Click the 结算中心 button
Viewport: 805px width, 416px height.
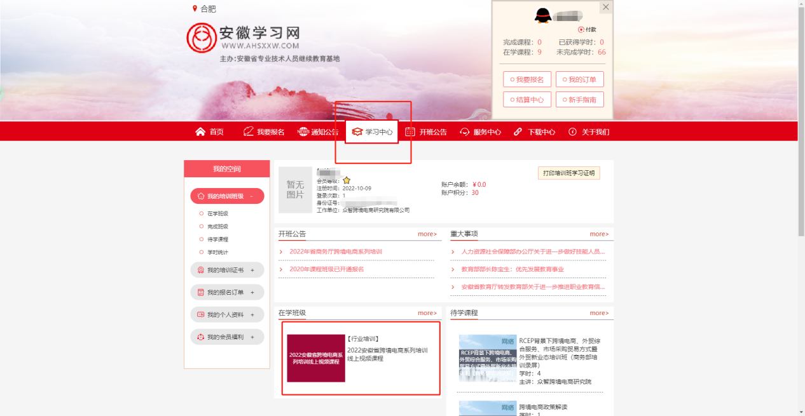click(x=527, y=100)
